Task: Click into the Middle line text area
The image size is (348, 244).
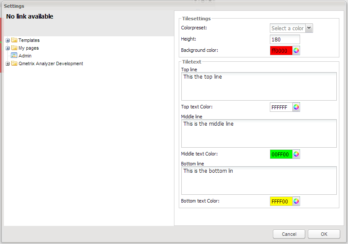Action: 259,133
